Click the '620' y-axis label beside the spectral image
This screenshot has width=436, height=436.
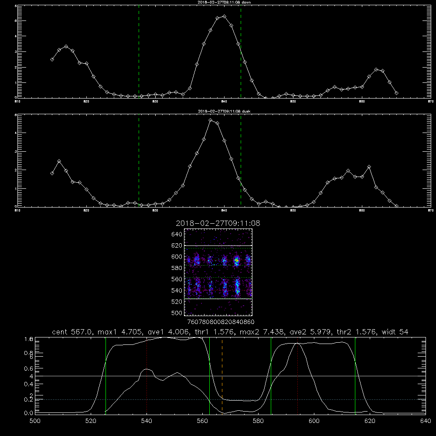[177, 245]
